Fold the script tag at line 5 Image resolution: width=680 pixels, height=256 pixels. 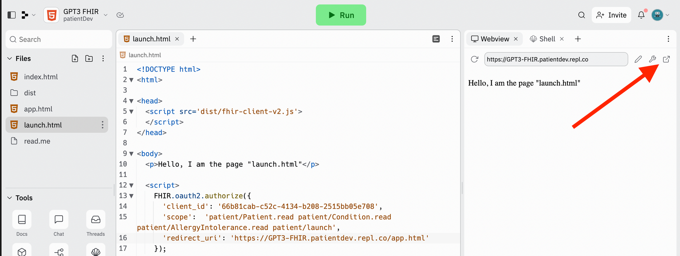click(131, 112)
